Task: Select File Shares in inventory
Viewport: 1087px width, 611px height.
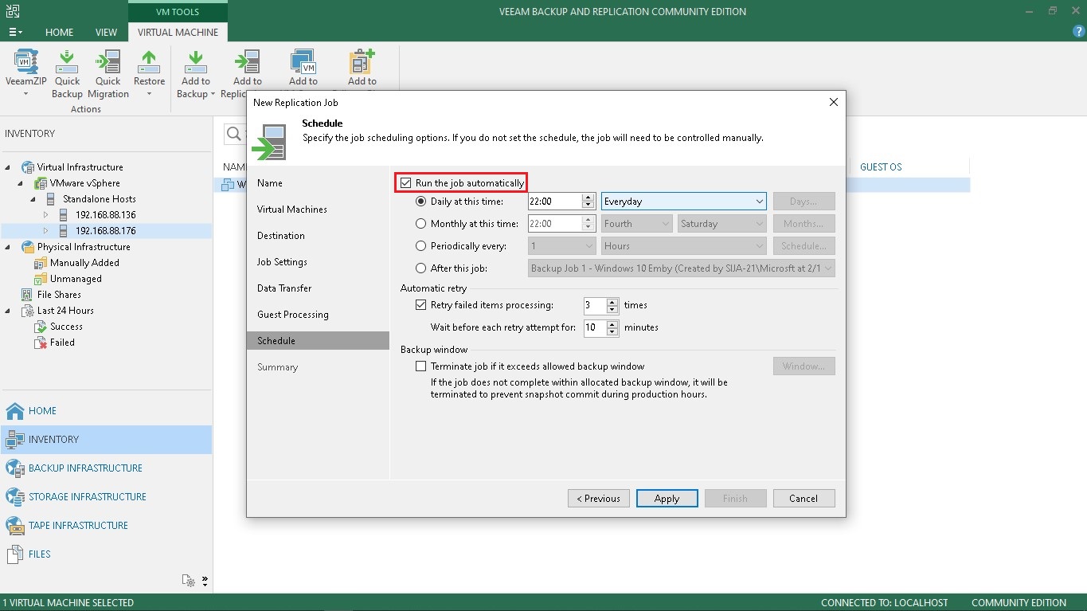Action: pos(60,295)
